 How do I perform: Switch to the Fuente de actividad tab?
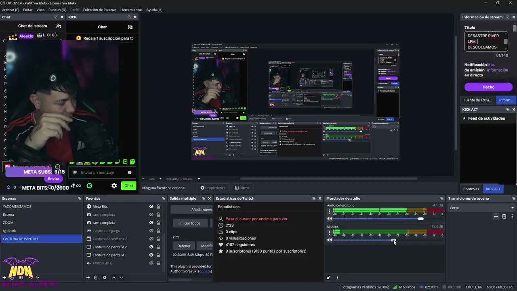[477, 100]
